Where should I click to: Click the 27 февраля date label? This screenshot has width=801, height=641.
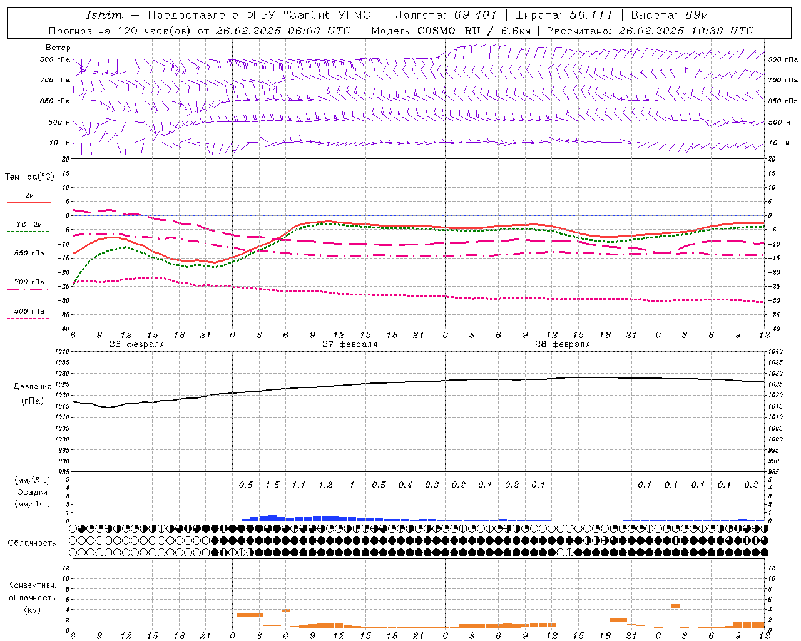tap(350, 344)
